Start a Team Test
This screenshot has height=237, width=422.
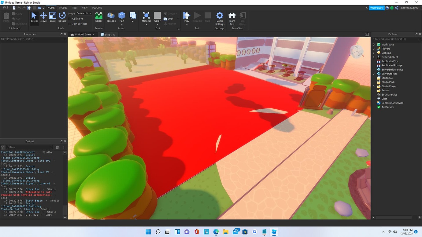232,19
